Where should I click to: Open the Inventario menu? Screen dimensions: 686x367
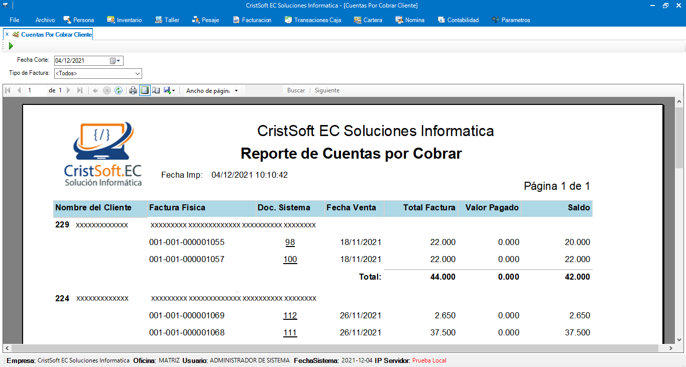point(125,20)
